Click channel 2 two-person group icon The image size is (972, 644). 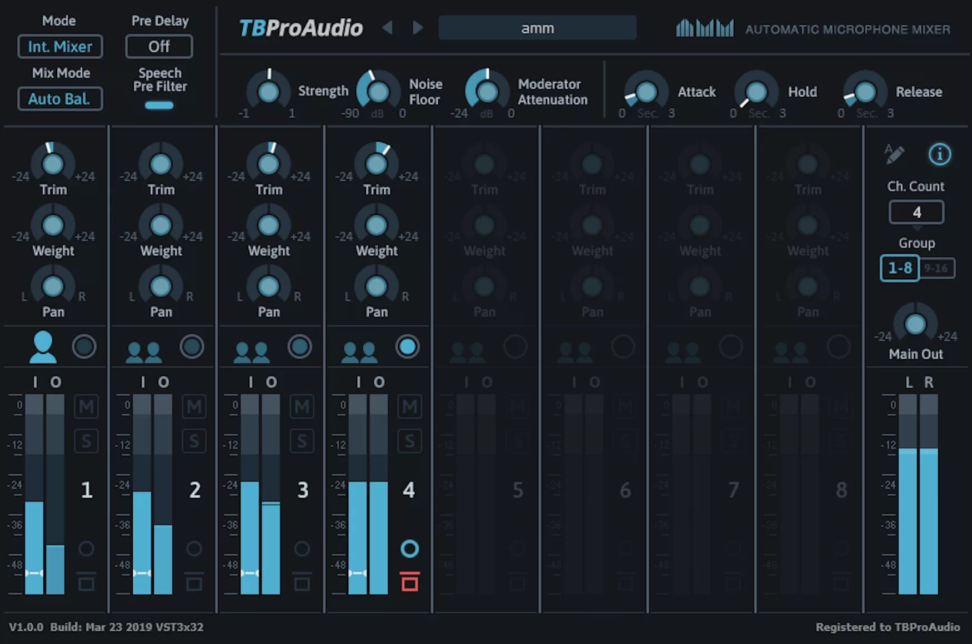pos(144,352)
